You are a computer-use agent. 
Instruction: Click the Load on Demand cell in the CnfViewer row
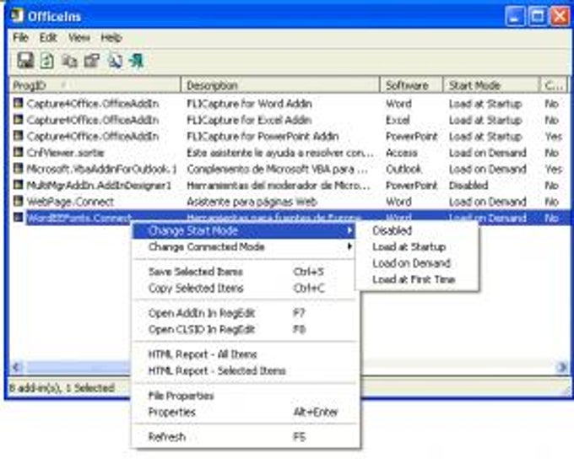pos(487,152)
